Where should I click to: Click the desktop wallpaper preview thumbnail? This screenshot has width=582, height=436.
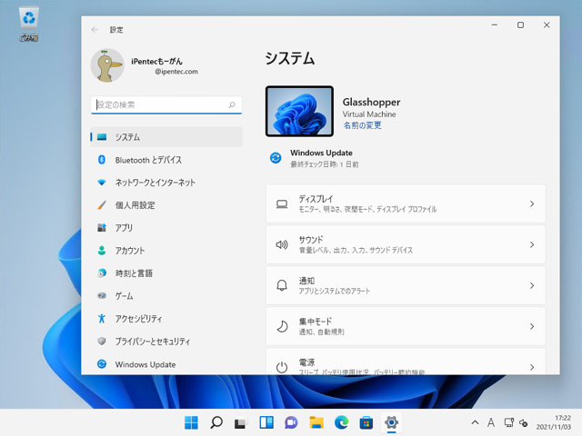[299, 111]
